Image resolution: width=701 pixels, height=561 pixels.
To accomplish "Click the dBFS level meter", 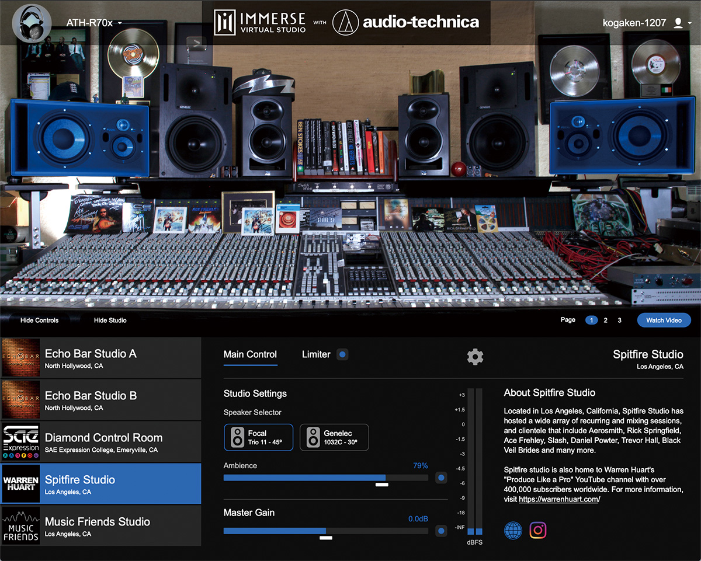I will (x=475, y=461).
